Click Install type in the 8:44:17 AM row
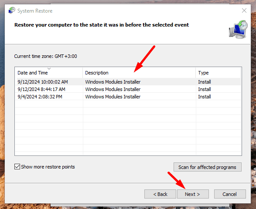Viewport: 256px width, 209px height. [x=205, y=89]
